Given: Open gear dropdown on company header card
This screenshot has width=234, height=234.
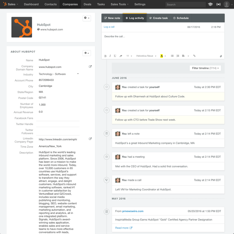Looking at the screenshot, I should pos(87,18).
